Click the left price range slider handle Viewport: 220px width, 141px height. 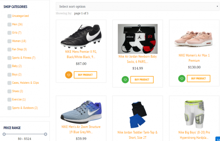click(x=4, y=134)
